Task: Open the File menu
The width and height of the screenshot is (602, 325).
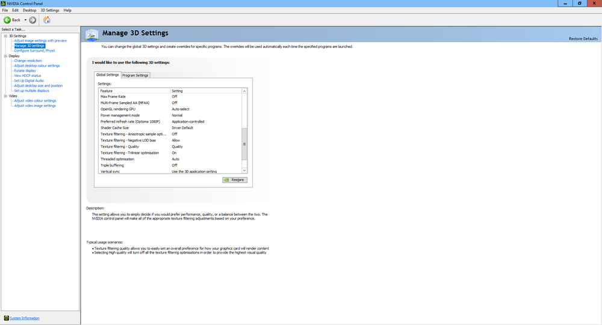Action: click(x=5, y=10)
